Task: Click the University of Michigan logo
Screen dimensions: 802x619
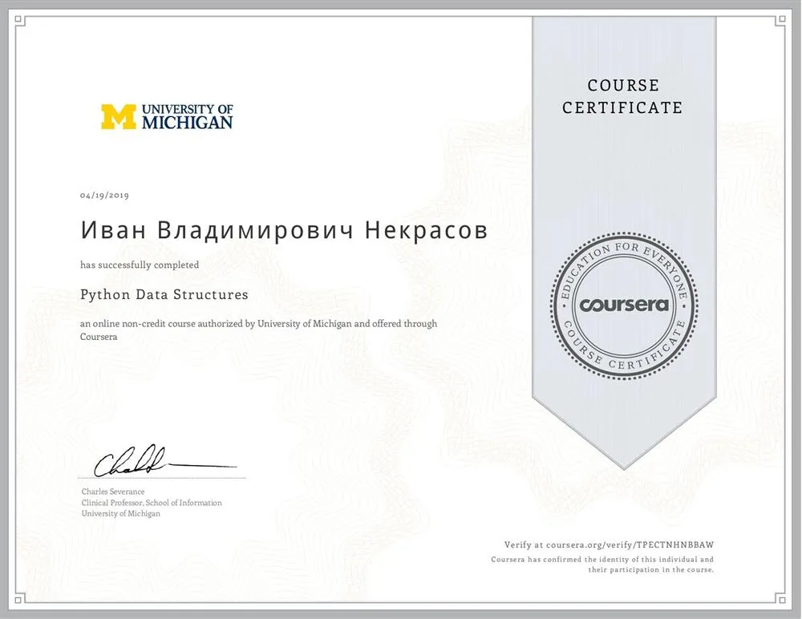Action: [x=167, y=116]
